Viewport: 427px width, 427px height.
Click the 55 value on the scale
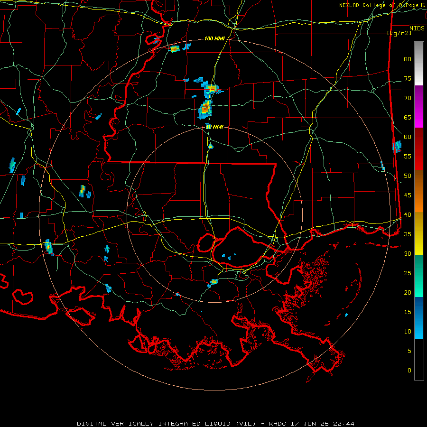coord(408,157)
